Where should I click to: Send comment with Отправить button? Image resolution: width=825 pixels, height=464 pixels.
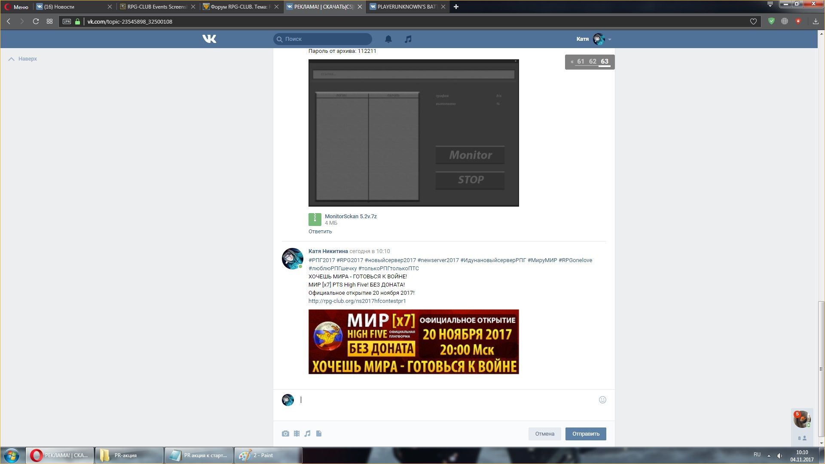click(586, 434)
